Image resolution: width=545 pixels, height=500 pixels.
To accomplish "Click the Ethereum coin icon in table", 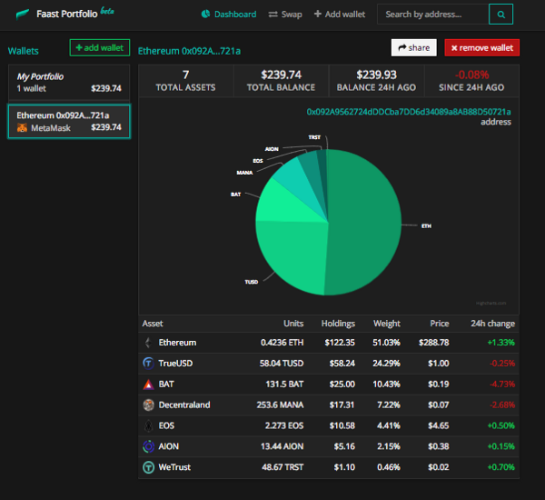I will click(x=148, y=343).
